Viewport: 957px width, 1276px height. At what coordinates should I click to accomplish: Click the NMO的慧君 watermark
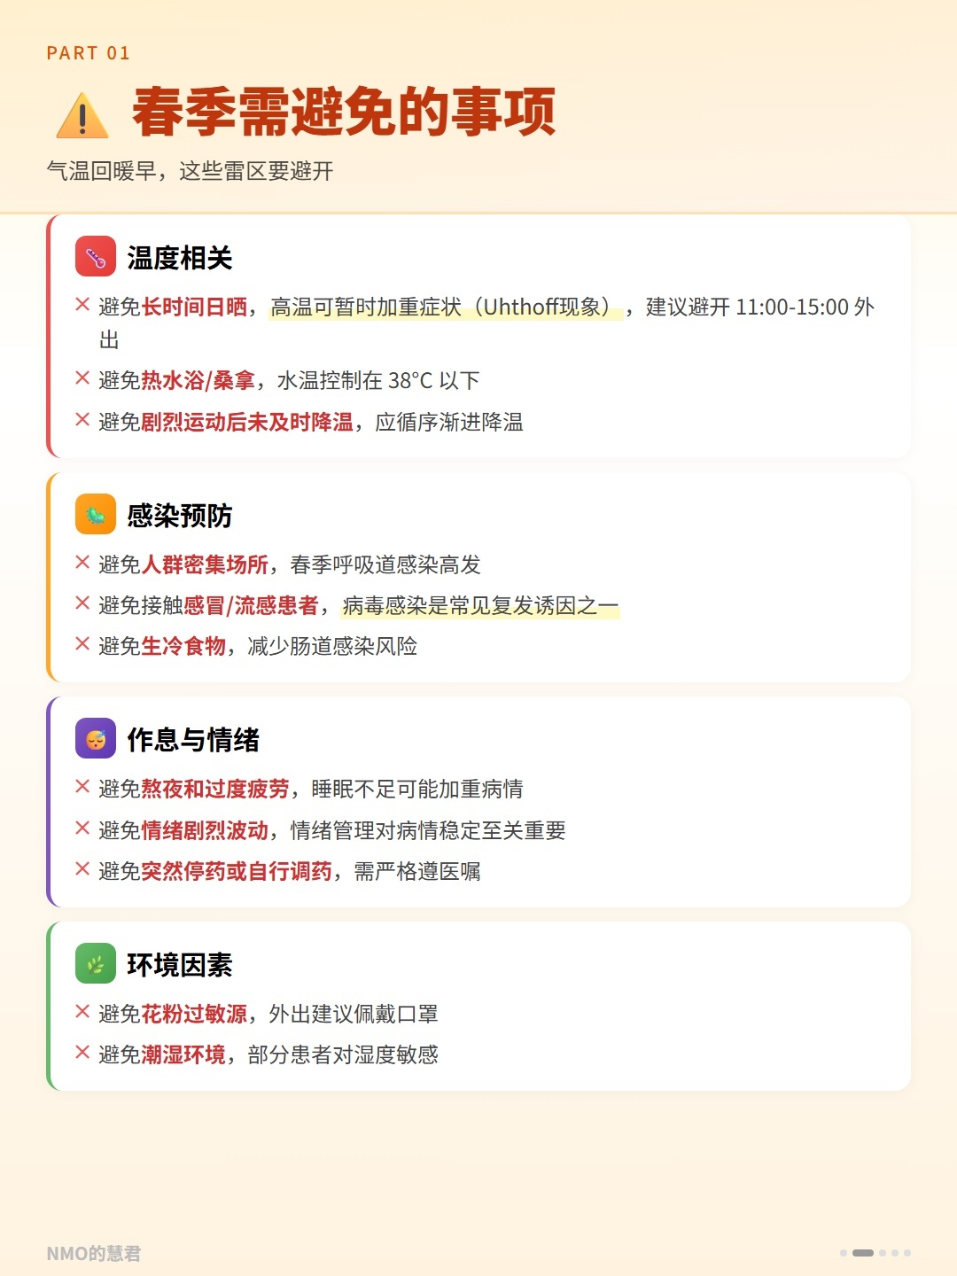(x=94, y=1254)
